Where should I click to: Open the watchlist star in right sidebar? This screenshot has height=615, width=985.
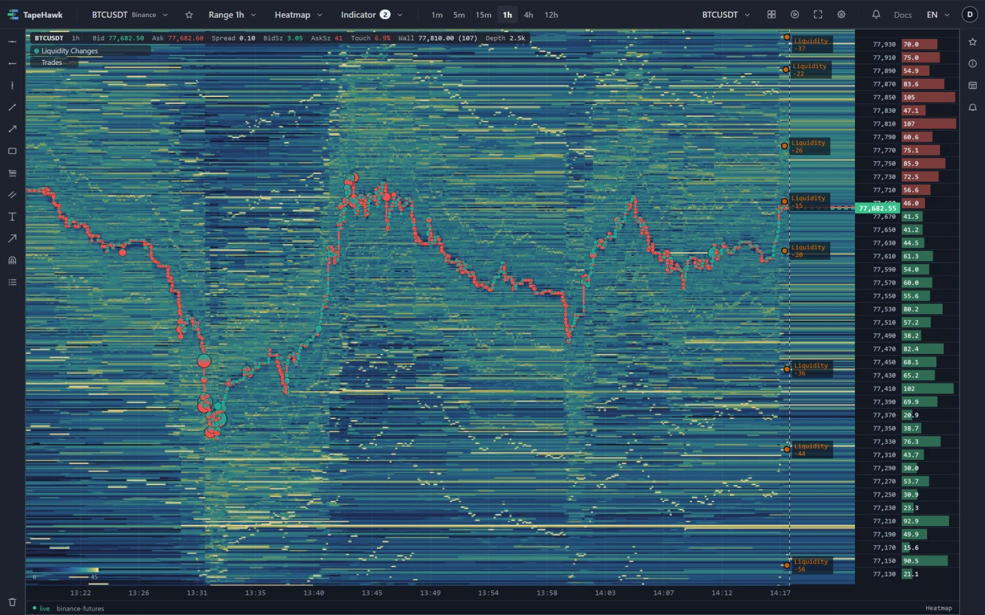point(972,42)
